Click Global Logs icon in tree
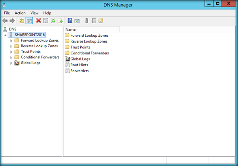Screen dimensions: 238x166 point(17,63)
